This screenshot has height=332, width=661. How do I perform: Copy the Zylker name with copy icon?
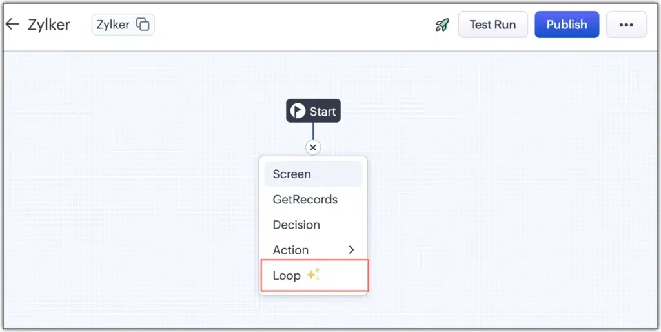click(x=143, y=25)
